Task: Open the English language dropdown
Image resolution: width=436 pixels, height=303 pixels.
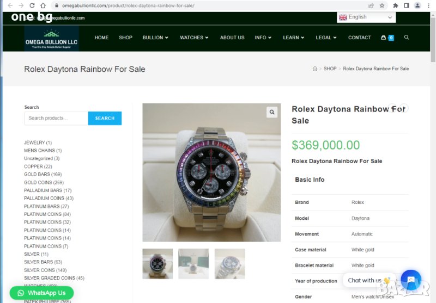Action: coord(366,17)
